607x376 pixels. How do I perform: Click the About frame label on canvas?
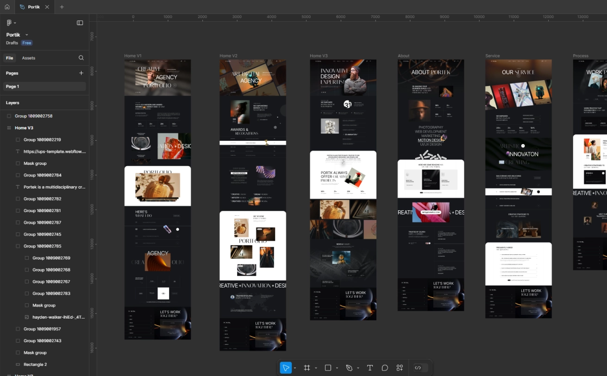(x=404, y=56)
